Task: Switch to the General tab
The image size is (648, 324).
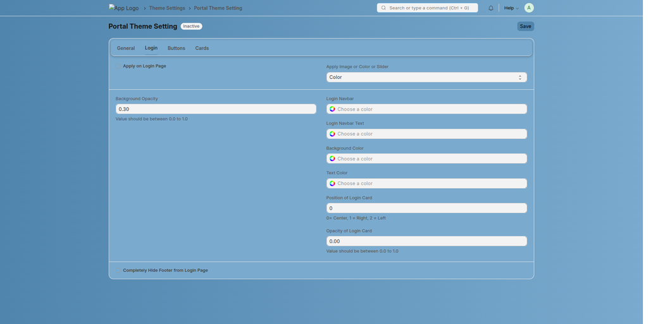Action: click(125, 48)
